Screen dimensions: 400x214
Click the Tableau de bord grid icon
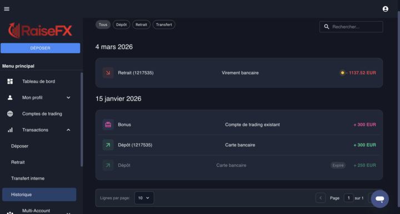[x=10, y=81]
